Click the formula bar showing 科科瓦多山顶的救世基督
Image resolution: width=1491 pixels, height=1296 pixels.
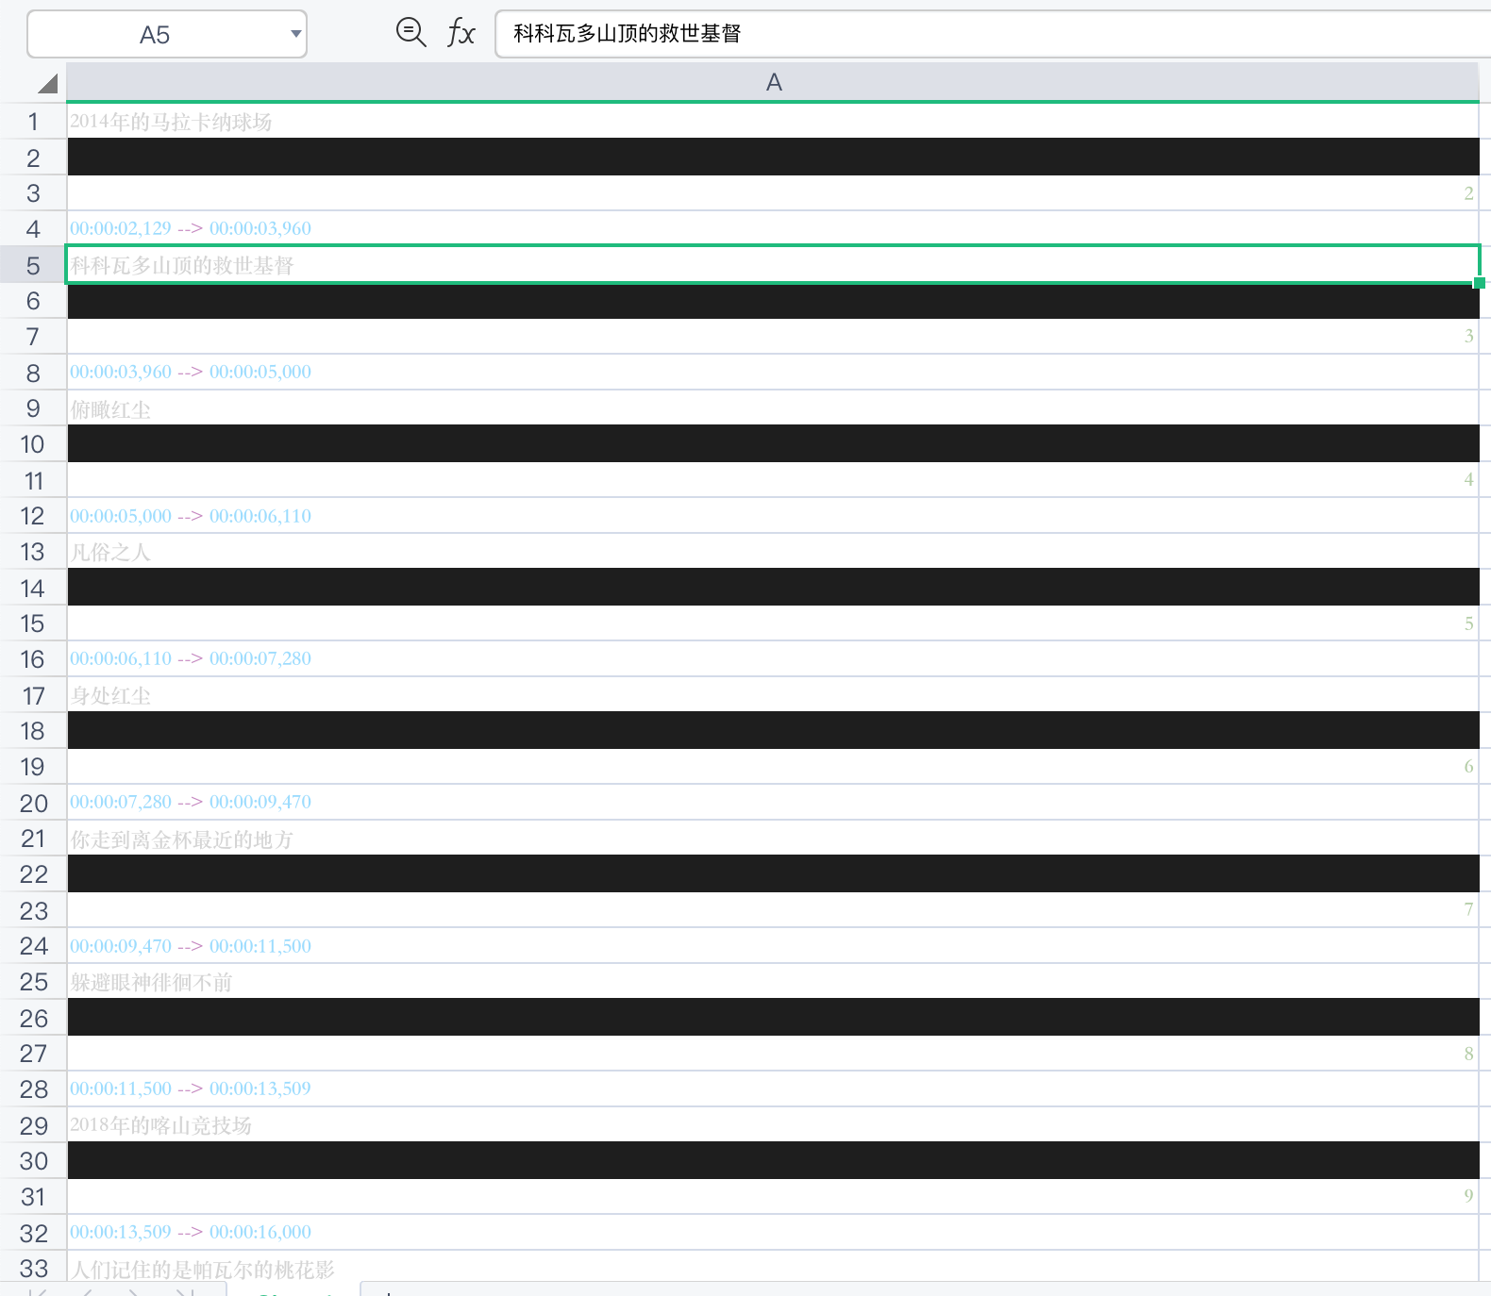(x=944, y=34)
